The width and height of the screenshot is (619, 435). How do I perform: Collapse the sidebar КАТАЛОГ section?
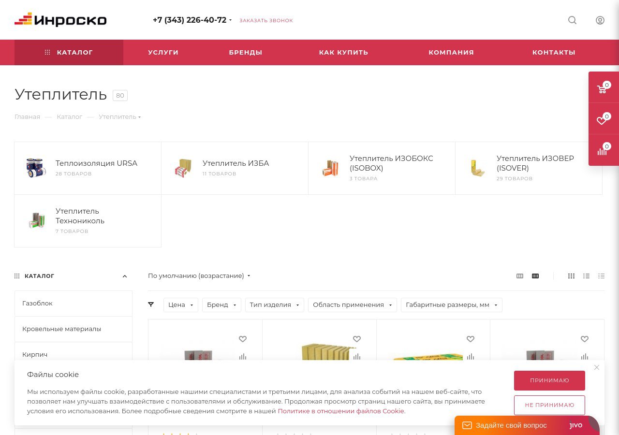click(124, 276)
